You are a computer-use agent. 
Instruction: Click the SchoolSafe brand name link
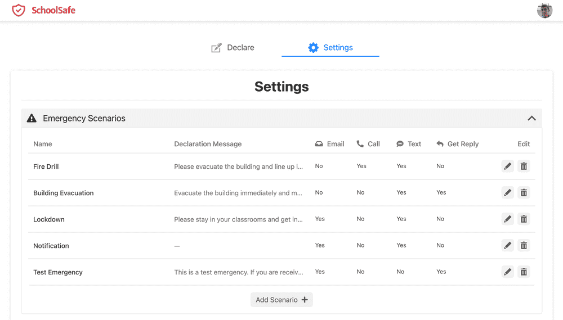[x=53, y=10]
